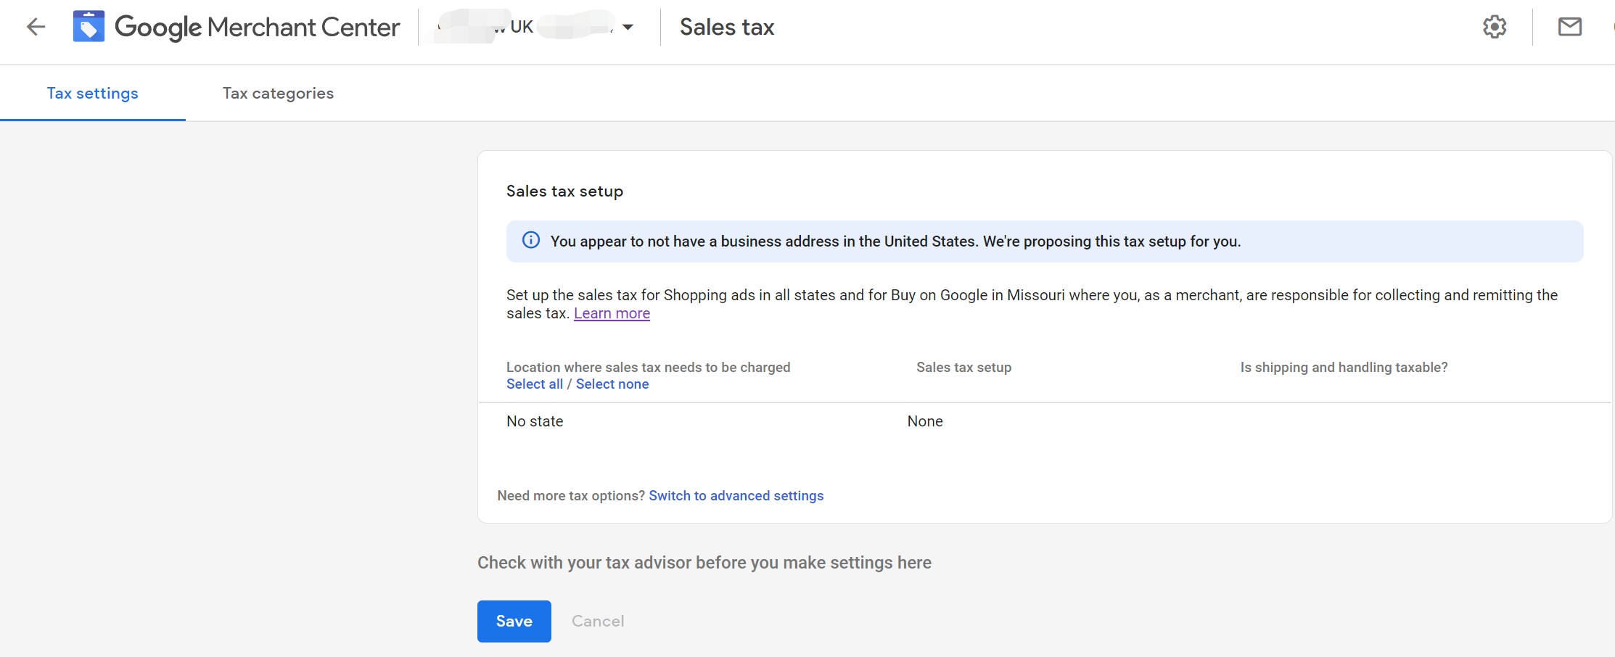
Task: Switch to the Tax settings tab
Action: [x=92, y=94]
